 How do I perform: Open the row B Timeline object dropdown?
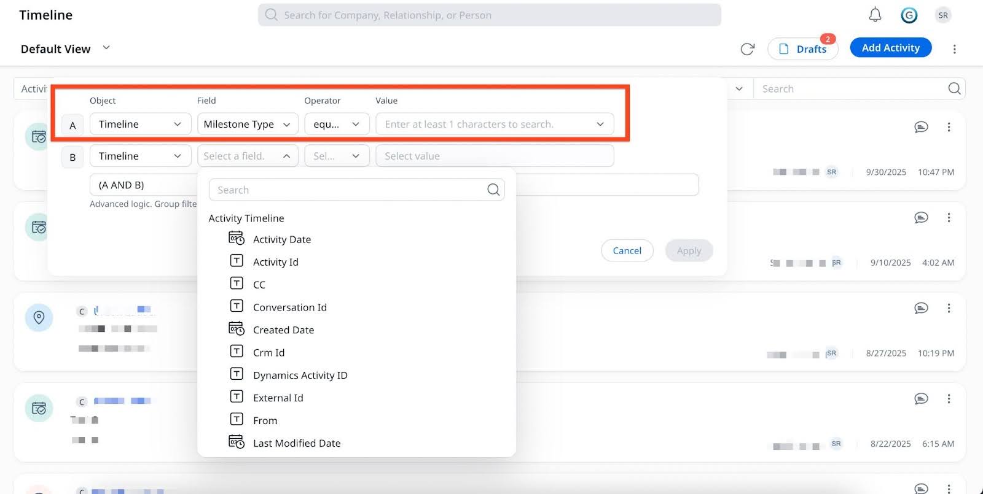[x=140, y=156]
